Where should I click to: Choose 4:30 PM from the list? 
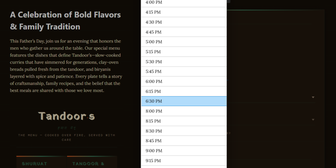coord(184,22)
